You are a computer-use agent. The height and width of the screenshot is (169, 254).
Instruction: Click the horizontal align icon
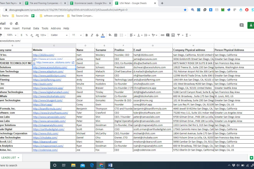pyautogui.click(x=131, y=35)
